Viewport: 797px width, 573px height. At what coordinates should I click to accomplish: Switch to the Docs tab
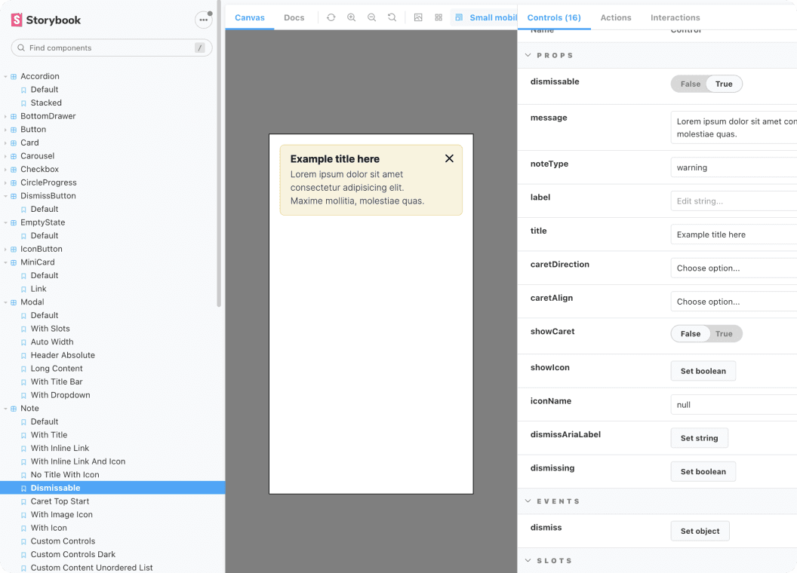click(x=294, y=17)
